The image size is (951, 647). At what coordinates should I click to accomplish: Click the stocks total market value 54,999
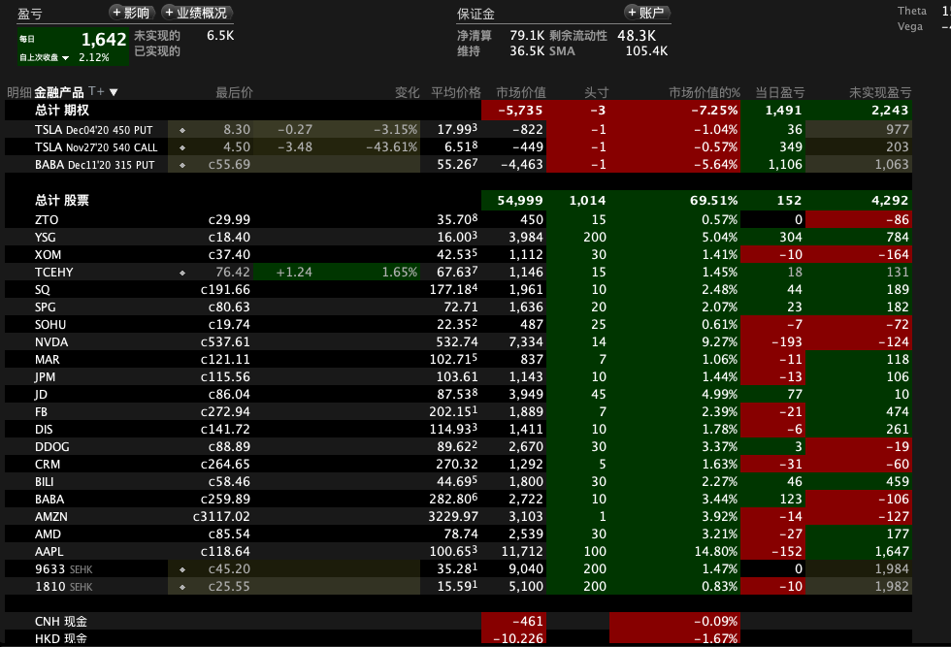click(x=520, y=201)
